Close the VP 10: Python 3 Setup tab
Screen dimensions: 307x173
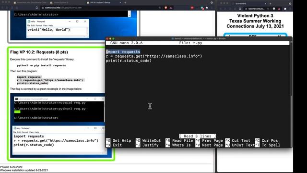coord(120,3)
